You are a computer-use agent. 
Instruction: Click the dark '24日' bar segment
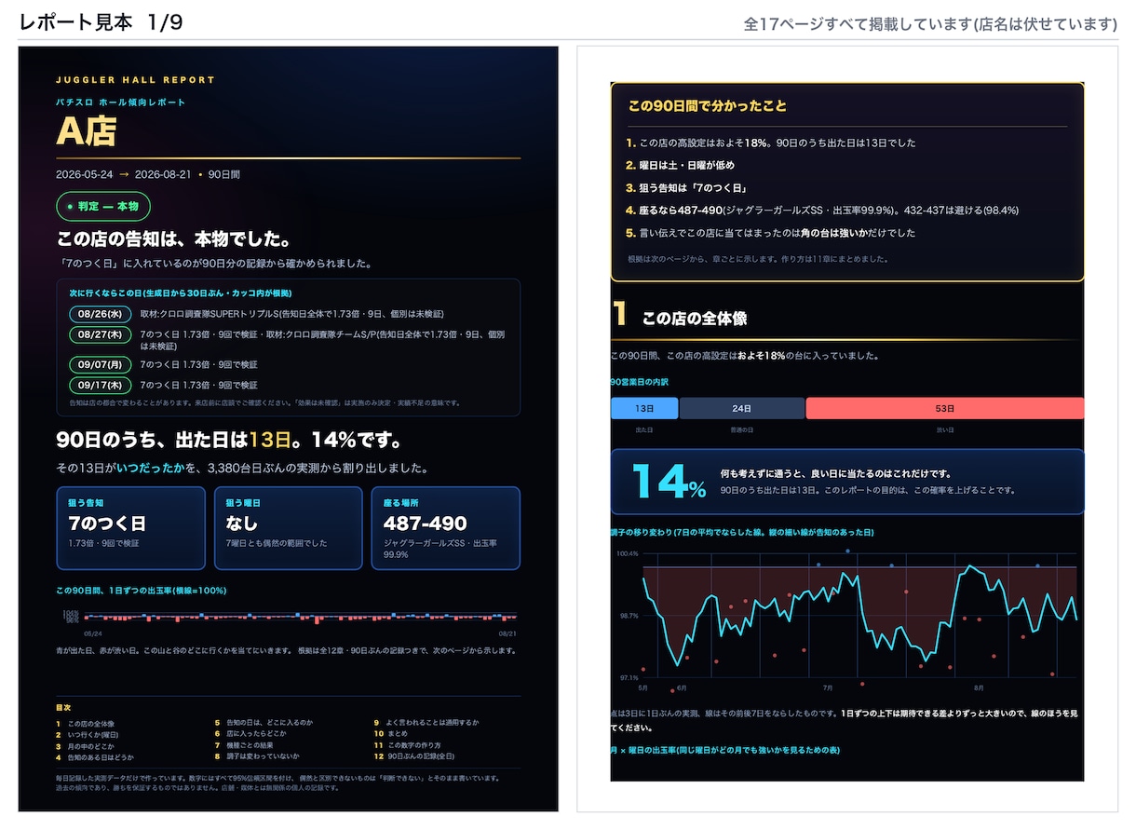pyautogui.click(x=742, y=408)
